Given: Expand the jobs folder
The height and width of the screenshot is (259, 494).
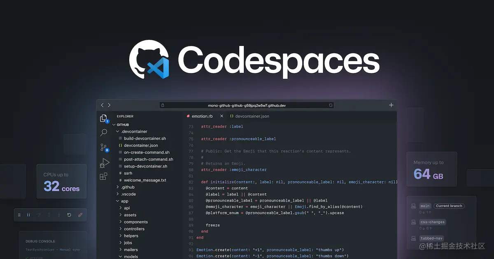Looking at the screenshot, I should tap(120, 243).
